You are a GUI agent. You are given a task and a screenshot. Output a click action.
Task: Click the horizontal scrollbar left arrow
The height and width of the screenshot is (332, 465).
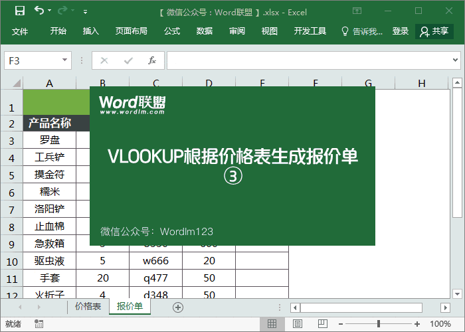pos(295,307)
